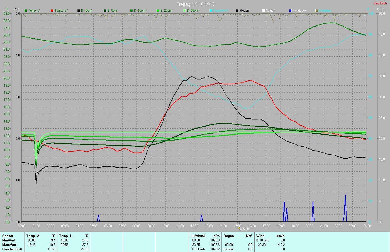This screenshot has width=390, height=252.
Task: Click the red Temp. A. legend swatch
Action: tap(52, 11)
